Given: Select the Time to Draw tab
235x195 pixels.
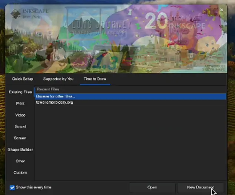Looking at the screenshot, I should pyautogui.click(x=95, y=79).
